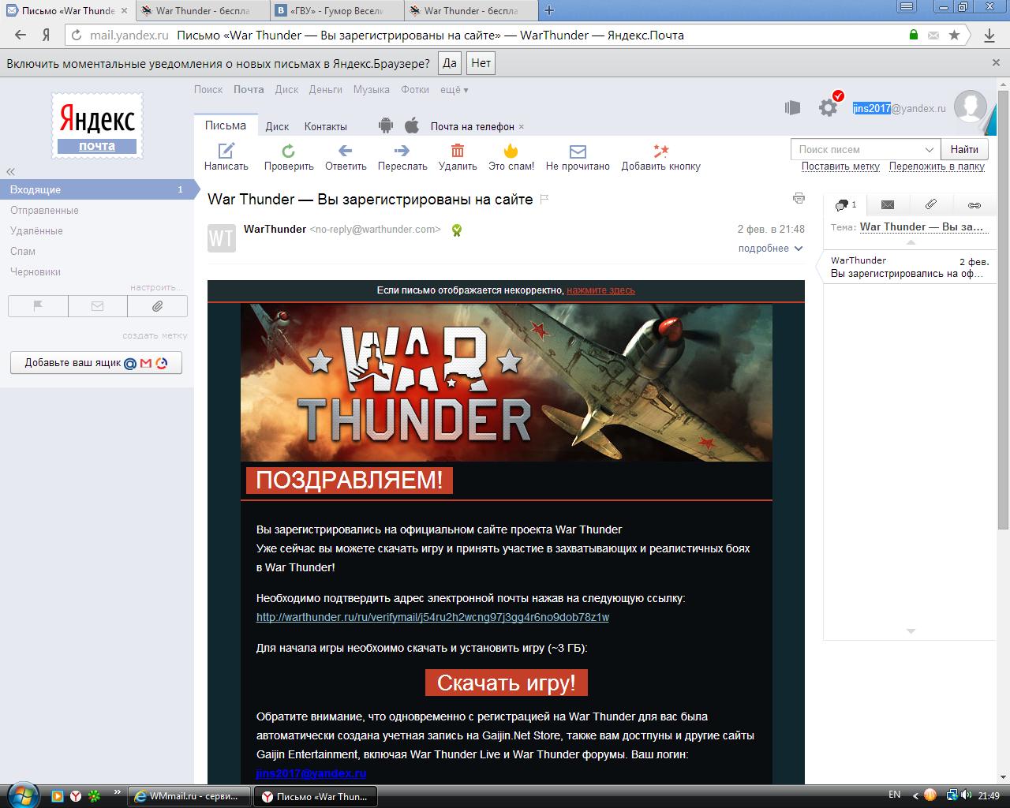Open the Apple mobile app icon
The height and width of the screenshot is (808, 1010).
(411, 125)
